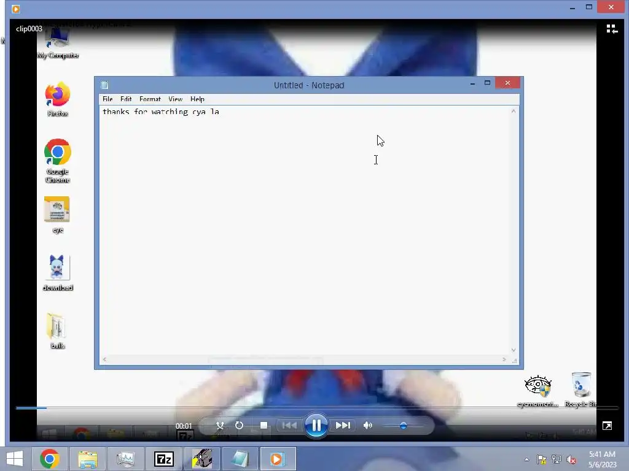
Task: Turn on shuffle in Media Player
Action: coord(220,426)
